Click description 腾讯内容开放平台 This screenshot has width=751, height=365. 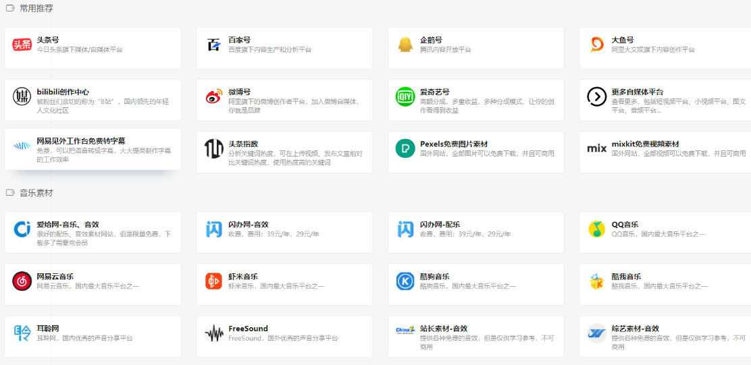coord(446,49)
